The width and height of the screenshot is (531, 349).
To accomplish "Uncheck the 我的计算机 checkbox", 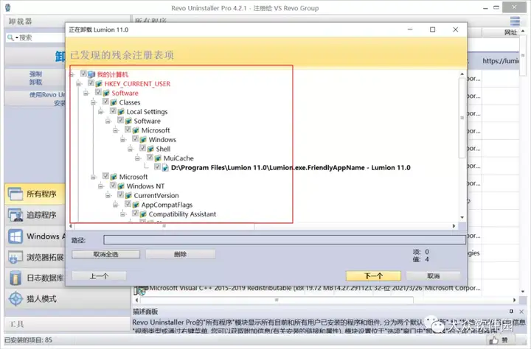I will [83, 74].
